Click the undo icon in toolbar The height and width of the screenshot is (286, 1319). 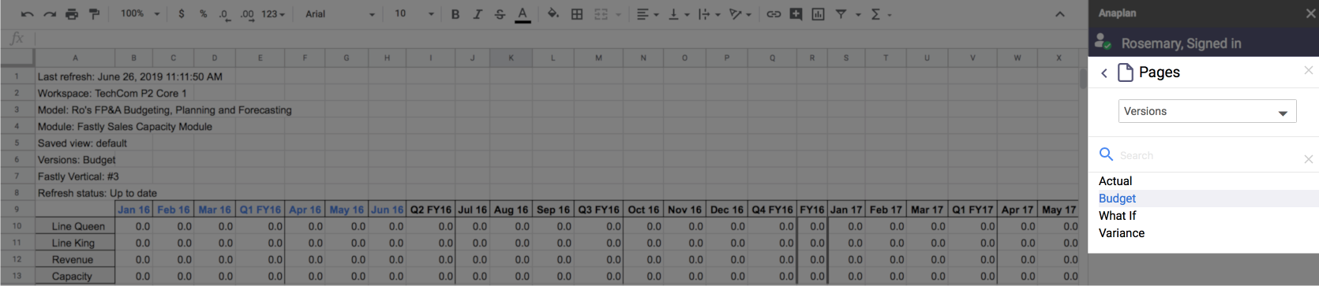28,14
